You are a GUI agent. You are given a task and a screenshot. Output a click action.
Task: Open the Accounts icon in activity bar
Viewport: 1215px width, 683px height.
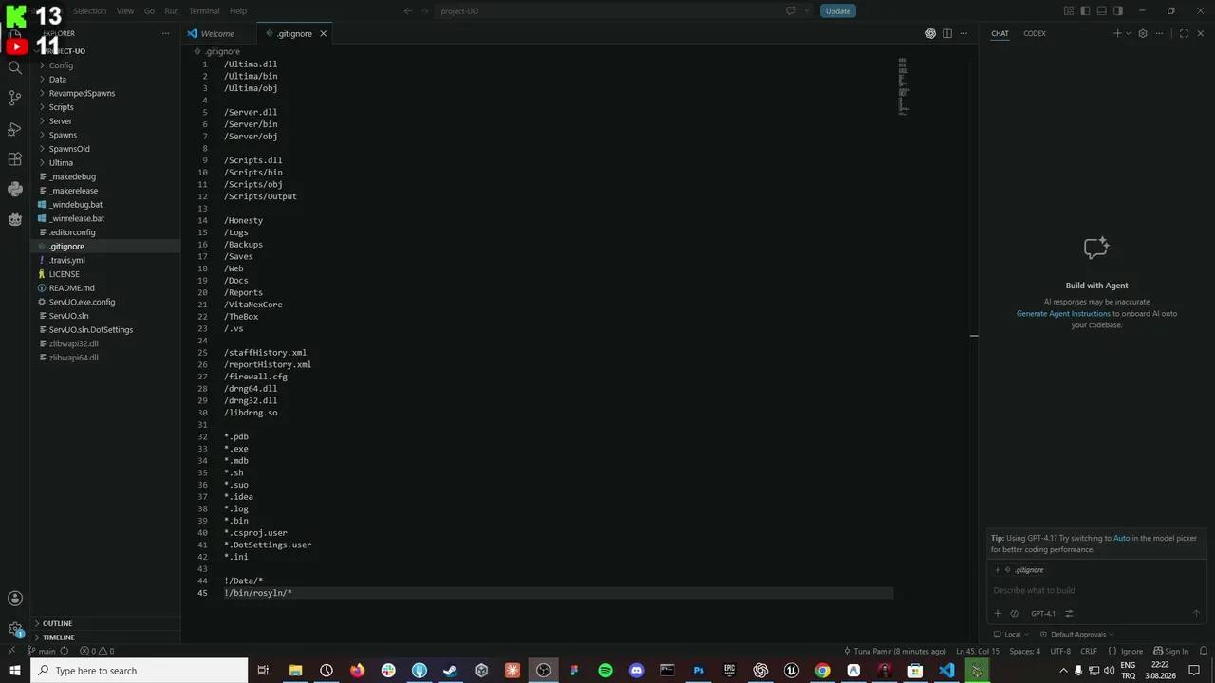14,599
